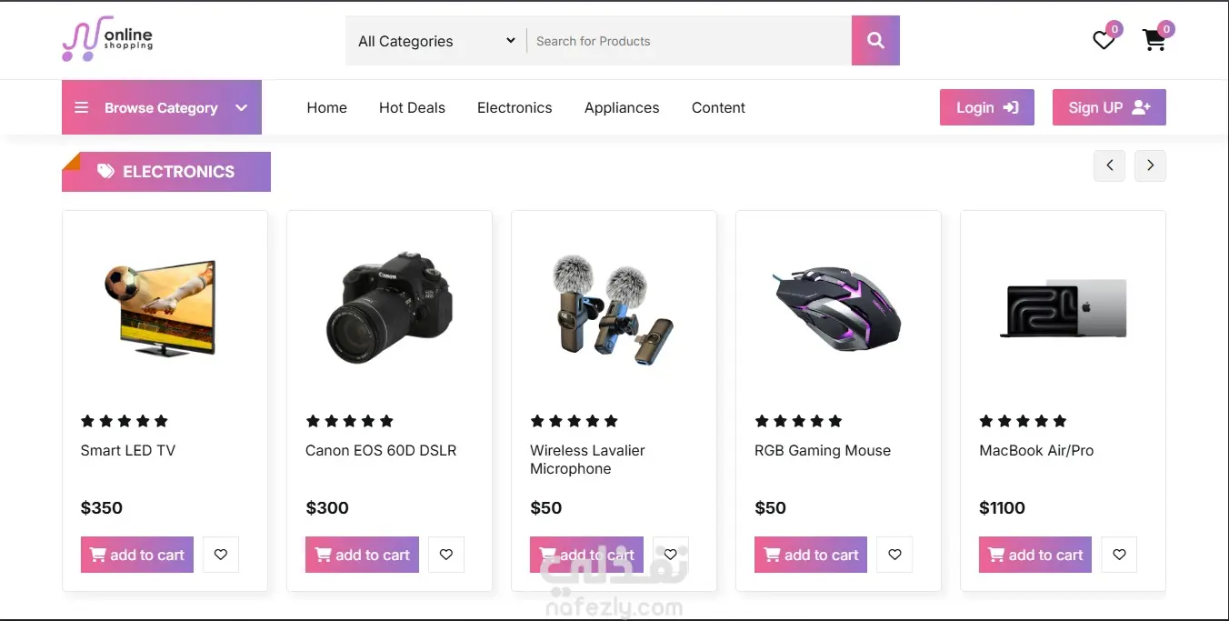Expand the Browse Category menu
This screenshot has width=1229, height=621.
pos(162,107)
